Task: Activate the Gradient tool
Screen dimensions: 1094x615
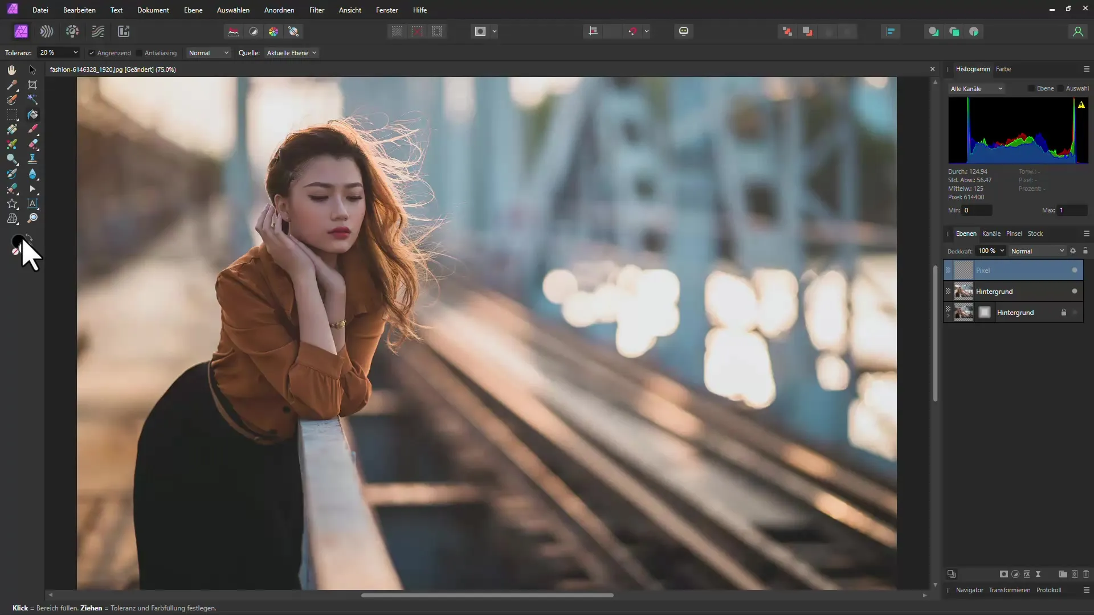Action: 11,129
